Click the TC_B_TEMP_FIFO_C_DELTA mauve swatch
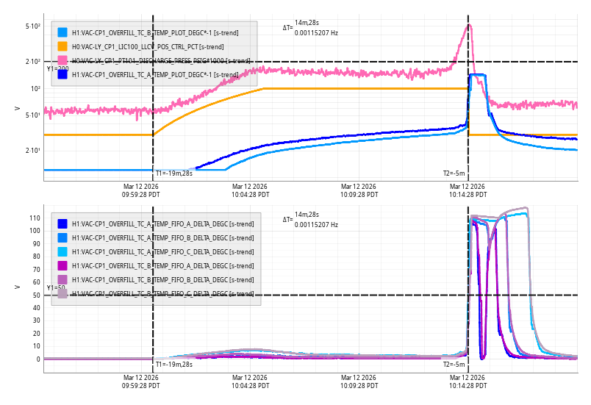 62,293
